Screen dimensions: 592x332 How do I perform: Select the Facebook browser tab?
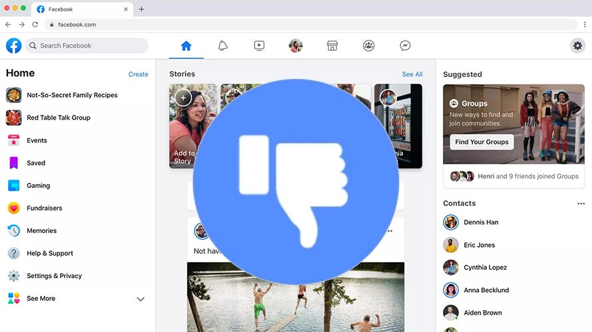82,9
